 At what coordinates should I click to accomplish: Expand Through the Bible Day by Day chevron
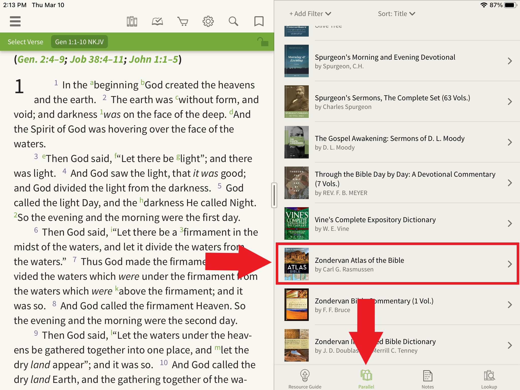pyautogui.click(x=510, y=183)
